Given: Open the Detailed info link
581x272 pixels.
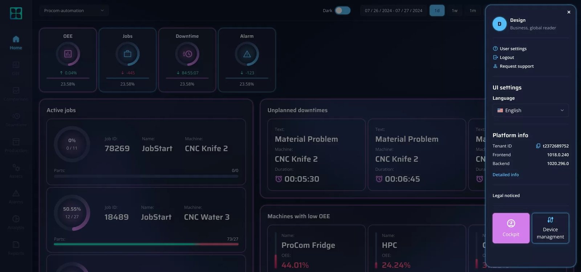Looking at the screenshot, I should (505, 174).
